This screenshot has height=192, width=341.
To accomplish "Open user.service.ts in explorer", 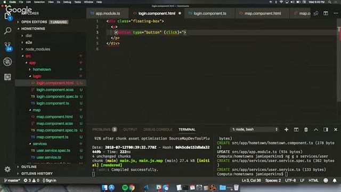I will (x=48, y=157).
